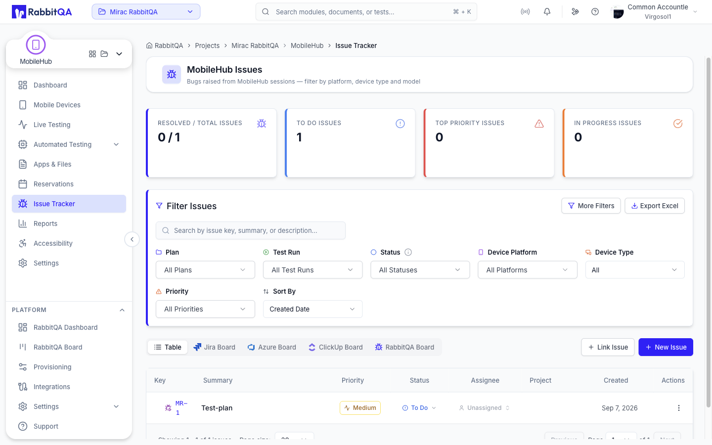Open the All Priorities dropdown

pos(206,309)
